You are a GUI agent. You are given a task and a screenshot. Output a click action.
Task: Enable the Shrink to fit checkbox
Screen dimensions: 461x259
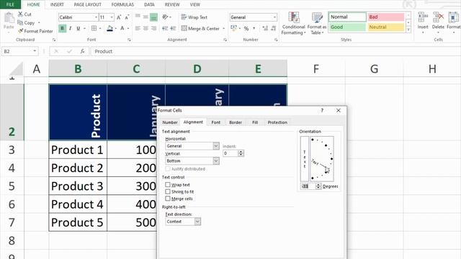pyautogui.click(x=168, y=192)
